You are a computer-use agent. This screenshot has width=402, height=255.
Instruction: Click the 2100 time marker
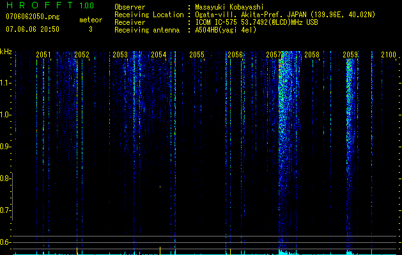click(x=389, y=55)
